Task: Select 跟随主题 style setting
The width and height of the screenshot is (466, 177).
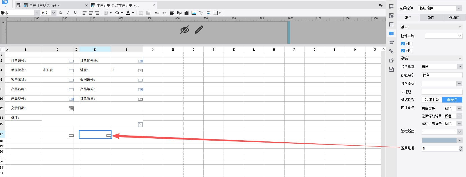Action: 432,100
